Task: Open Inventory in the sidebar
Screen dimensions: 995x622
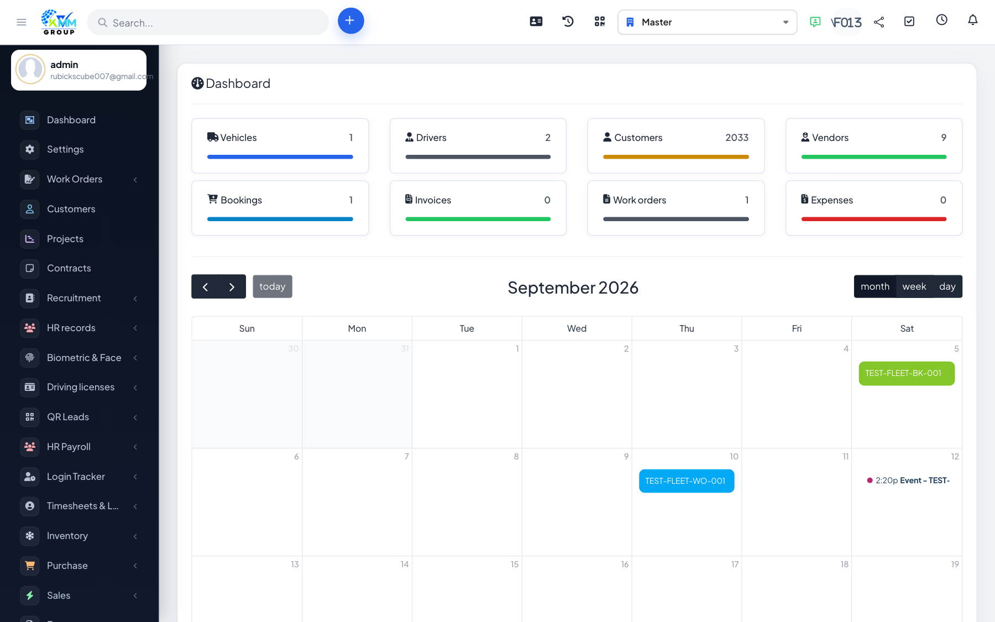Action: [x=79, y=536]
